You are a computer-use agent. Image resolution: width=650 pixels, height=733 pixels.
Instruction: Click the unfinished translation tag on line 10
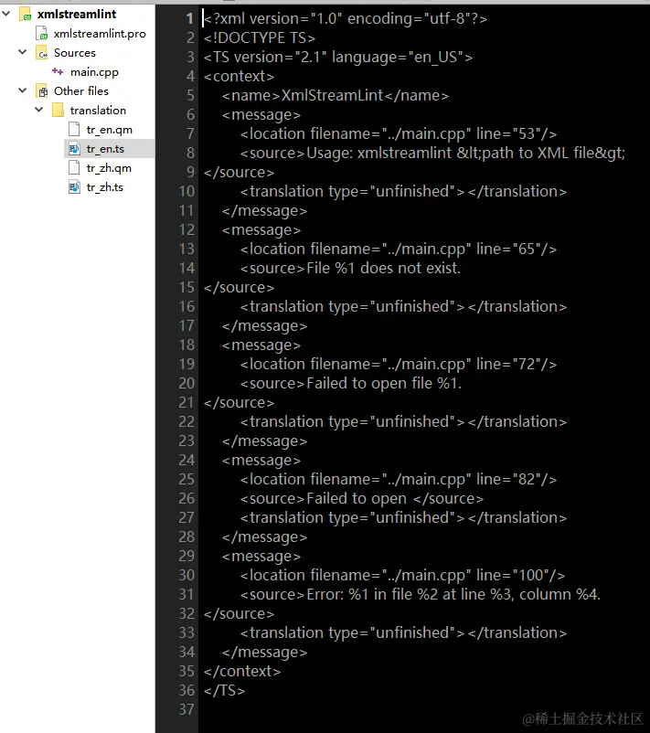click(x=403, y=191)
